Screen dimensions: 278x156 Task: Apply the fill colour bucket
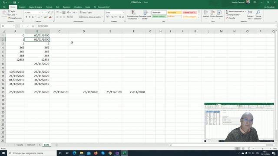(x=45, y=17)
